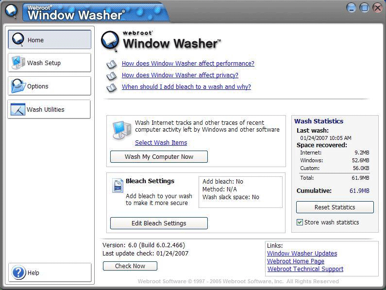Click the Internet space value '9.2MB'
Image resolution: width=386 pixels, height=290 pixels.
coord(362,153)
